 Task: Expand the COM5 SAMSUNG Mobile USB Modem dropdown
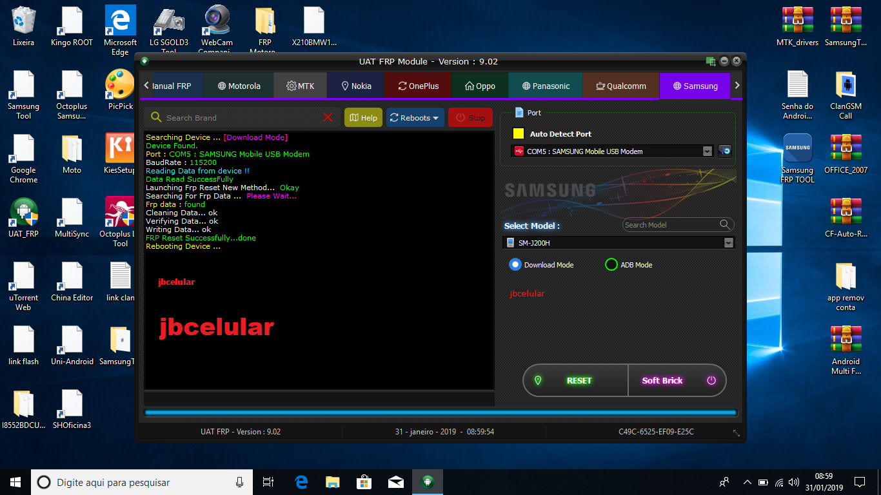pyautogui.click(x=708, y=151)
